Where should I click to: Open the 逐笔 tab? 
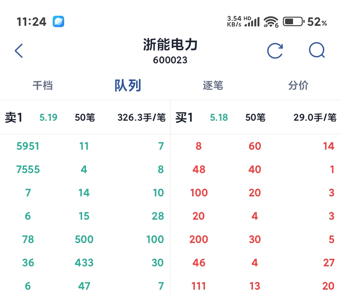pyautogui.click(x=213, y=85)
